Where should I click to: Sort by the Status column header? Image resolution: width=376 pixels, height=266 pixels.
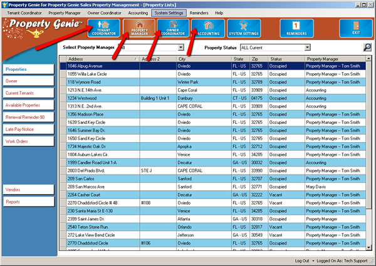coord(286,59)
